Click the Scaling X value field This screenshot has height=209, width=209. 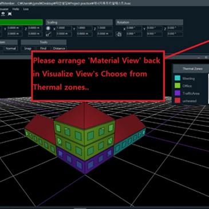click(x=64, y=28)
